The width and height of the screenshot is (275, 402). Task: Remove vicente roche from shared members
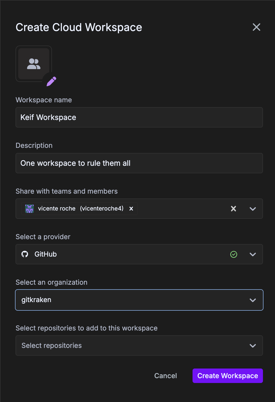(131, 209)
